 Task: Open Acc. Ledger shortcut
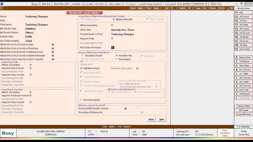point(244,74)
